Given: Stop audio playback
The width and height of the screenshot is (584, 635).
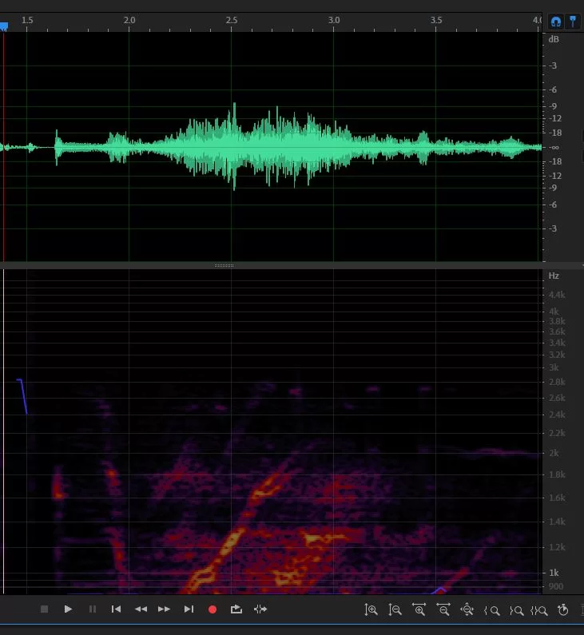Looking at the screenshot, I should pos(45,609).
